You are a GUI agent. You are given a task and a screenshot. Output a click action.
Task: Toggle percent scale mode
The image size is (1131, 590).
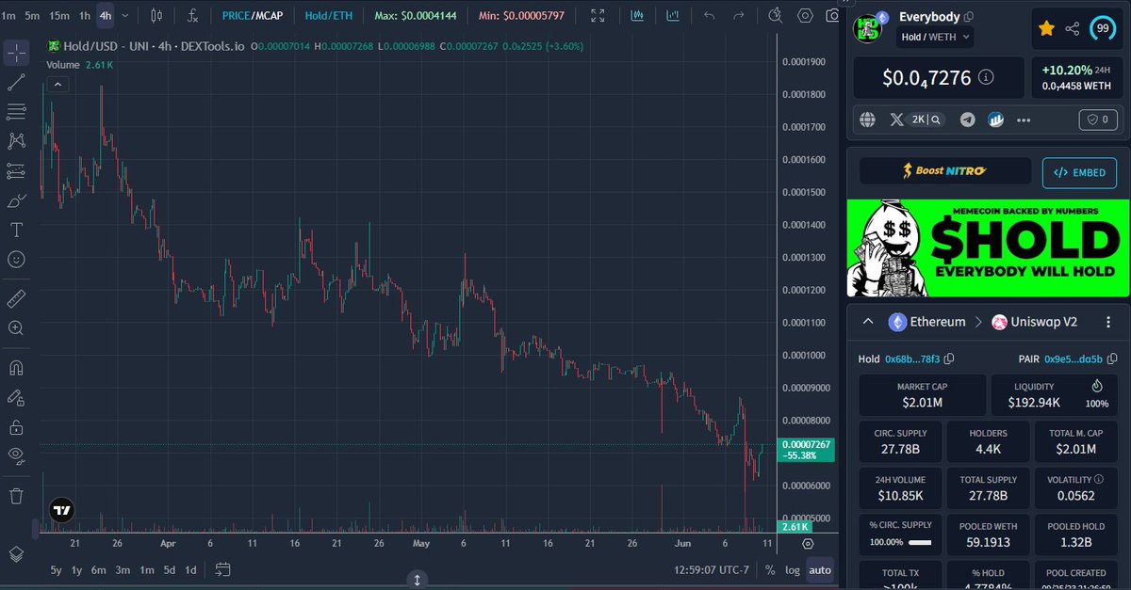[770, 569]
